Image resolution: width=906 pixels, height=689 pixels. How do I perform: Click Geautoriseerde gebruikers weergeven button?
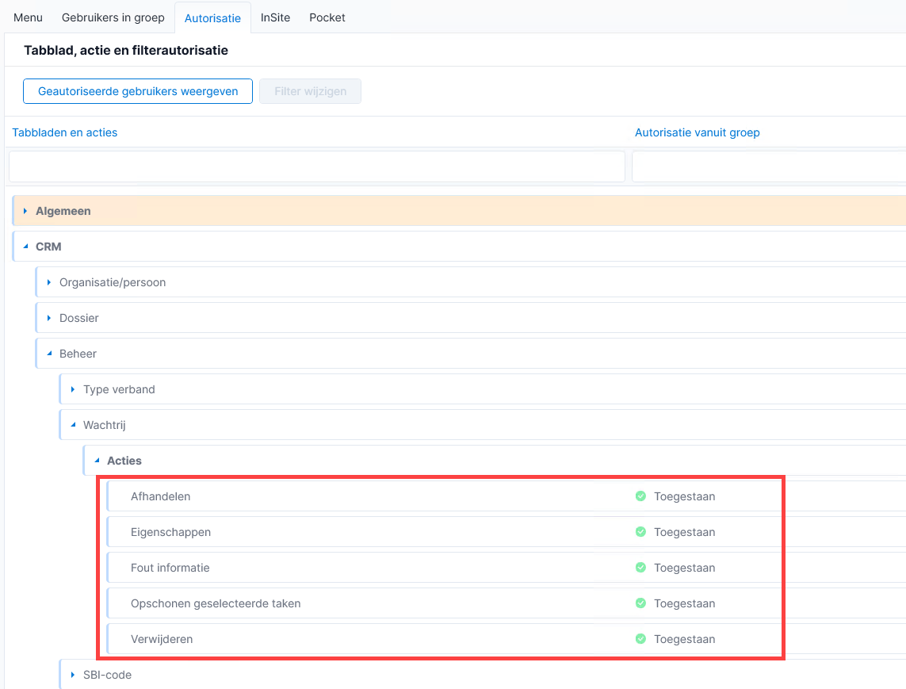tap(137, 91)
